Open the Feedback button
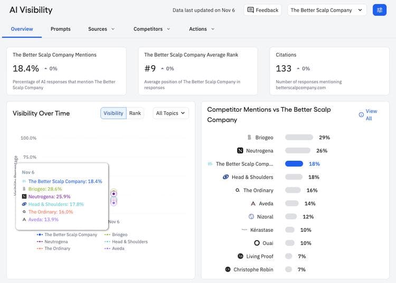Viewport: 396px width, 283px height. click(x=262, y=10)
